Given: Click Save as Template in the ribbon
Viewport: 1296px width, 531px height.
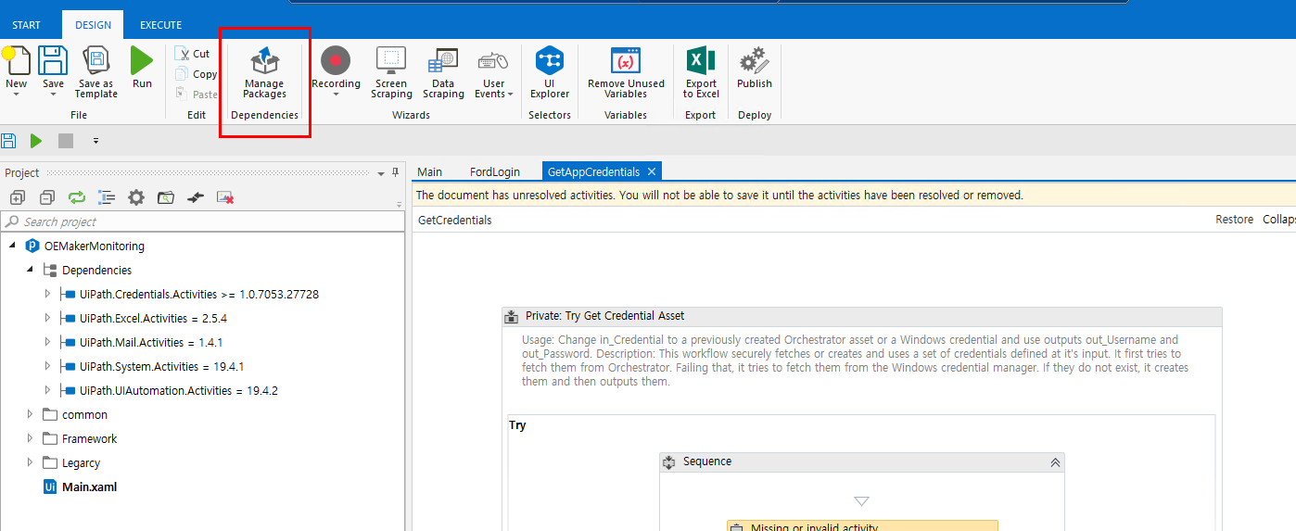Looking at the screenshot, I should click(96, 72).
